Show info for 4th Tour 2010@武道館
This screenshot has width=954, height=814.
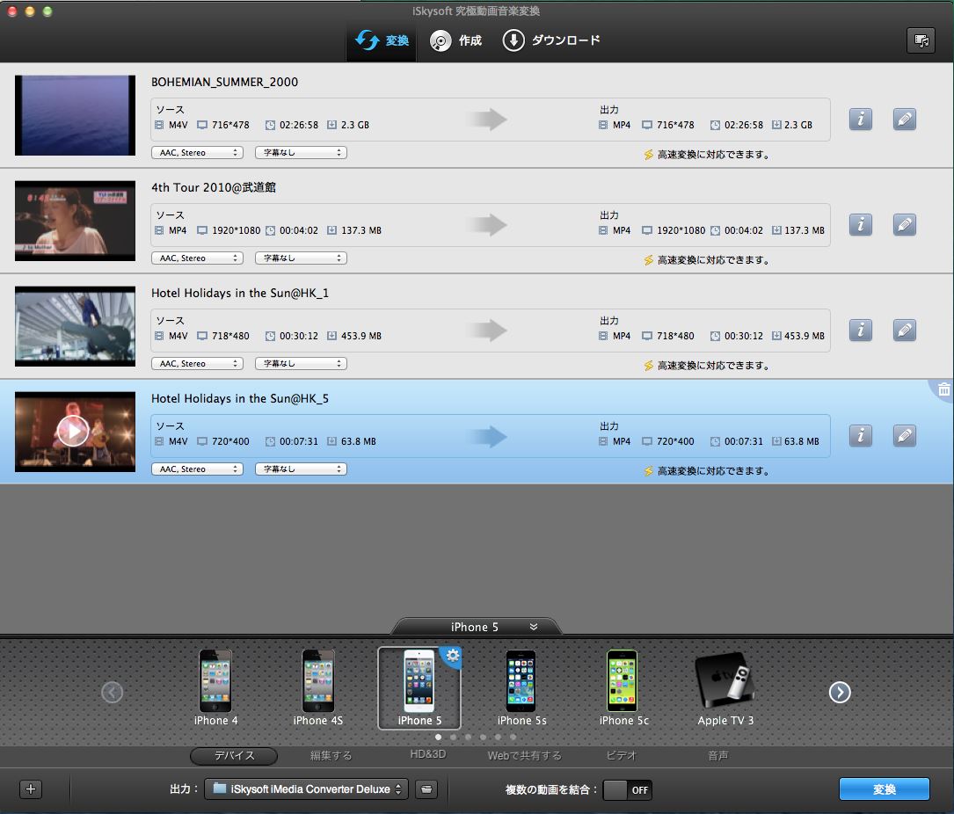[x=860, y=224]
